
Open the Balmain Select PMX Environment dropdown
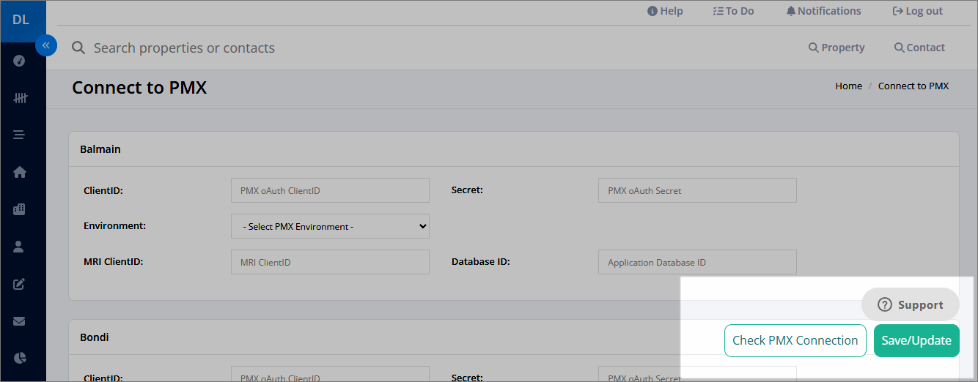[330, 226]
